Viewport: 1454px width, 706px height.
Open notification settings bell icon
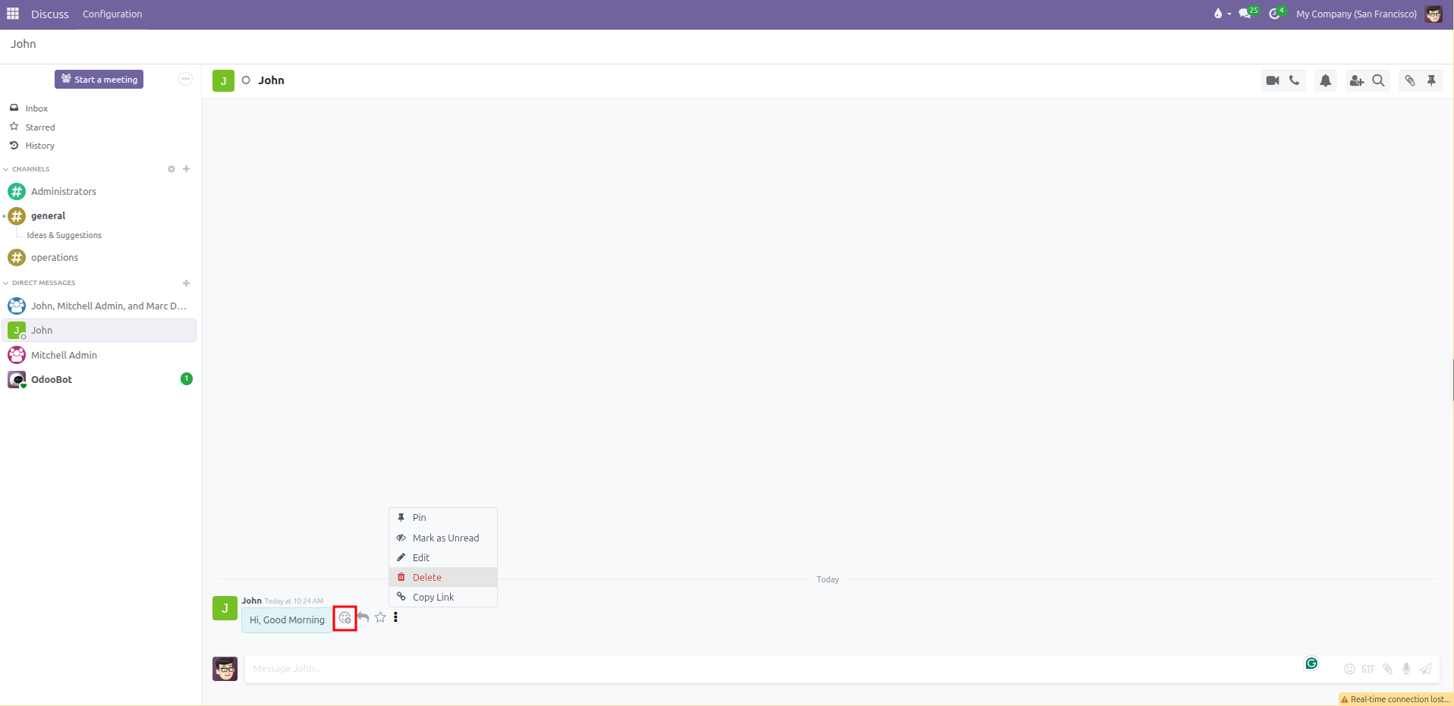[x=1326, y=80]
